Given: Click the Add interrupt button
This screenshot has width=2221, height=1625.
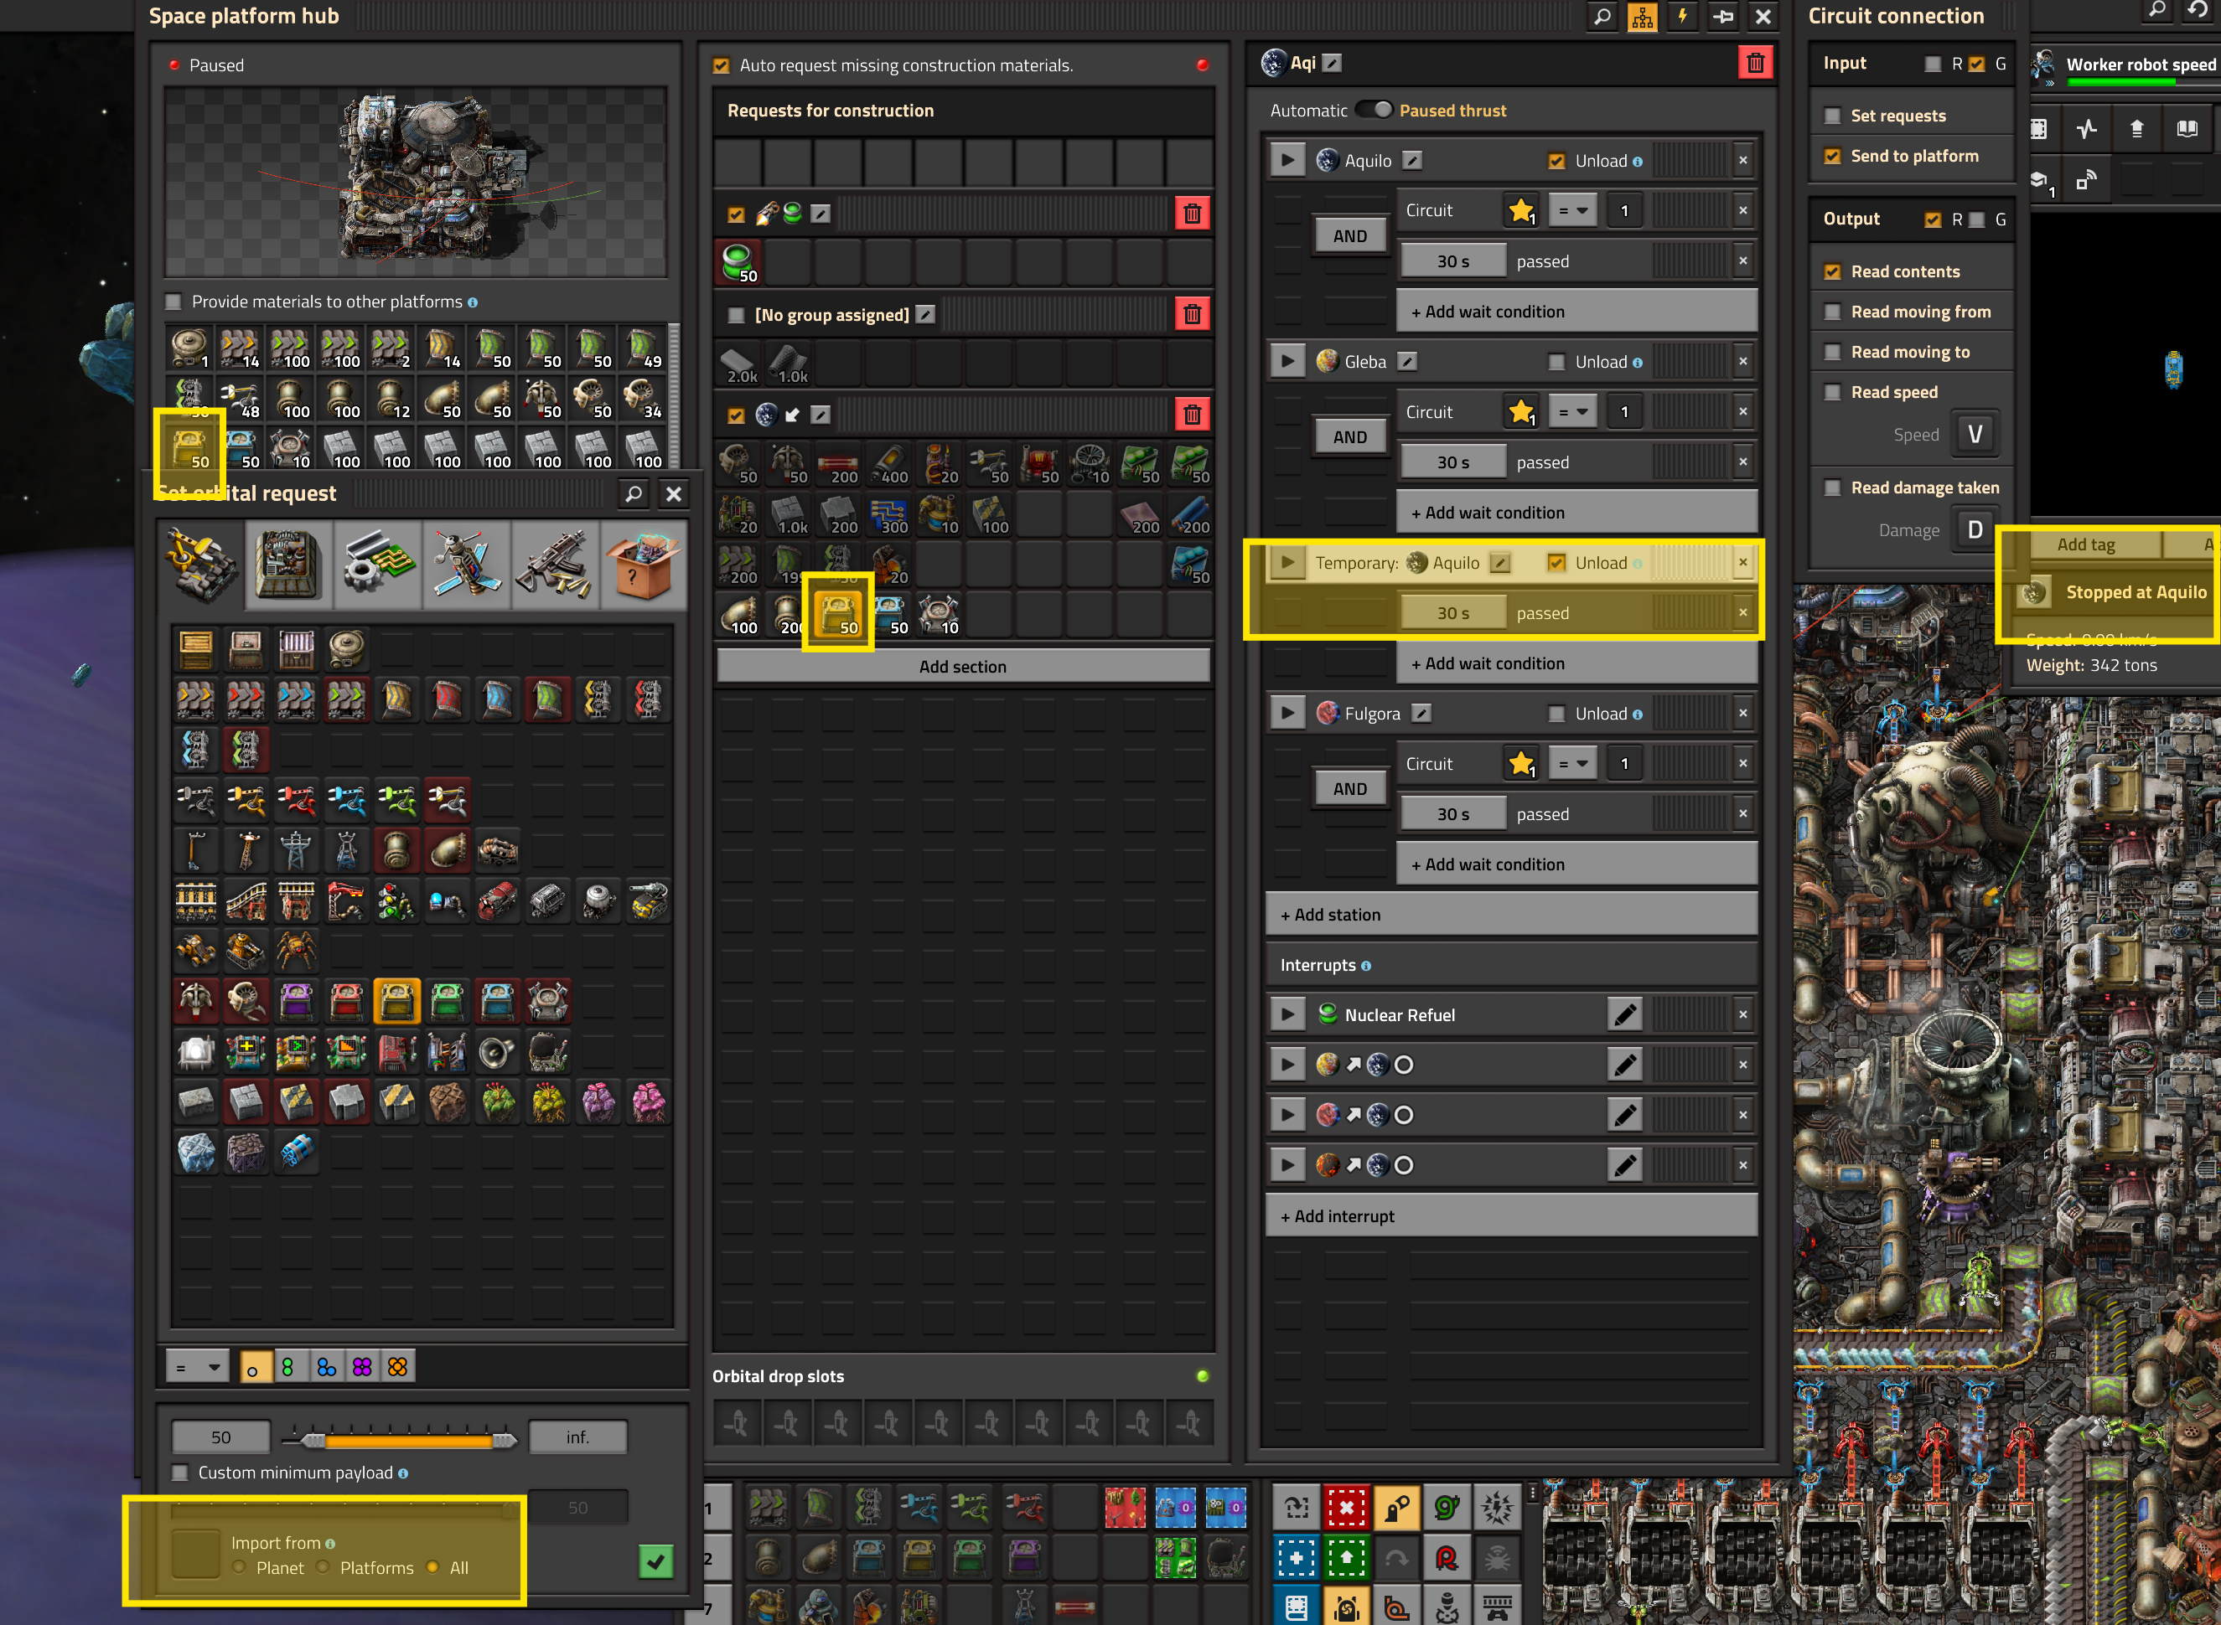Looking at the screenshot, I should (1510, 1215).
